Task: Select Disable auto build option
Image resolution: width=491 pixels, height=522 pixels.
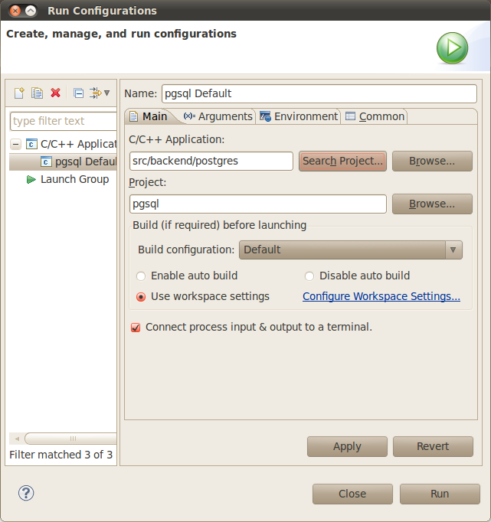Action: tap(309, 276)
